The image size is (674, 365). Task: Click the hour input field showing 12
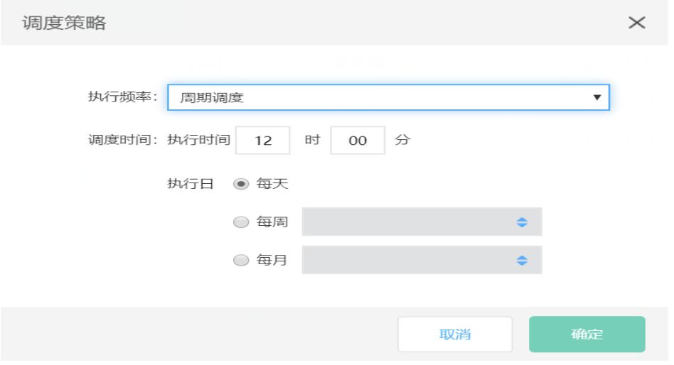(262, 140)
